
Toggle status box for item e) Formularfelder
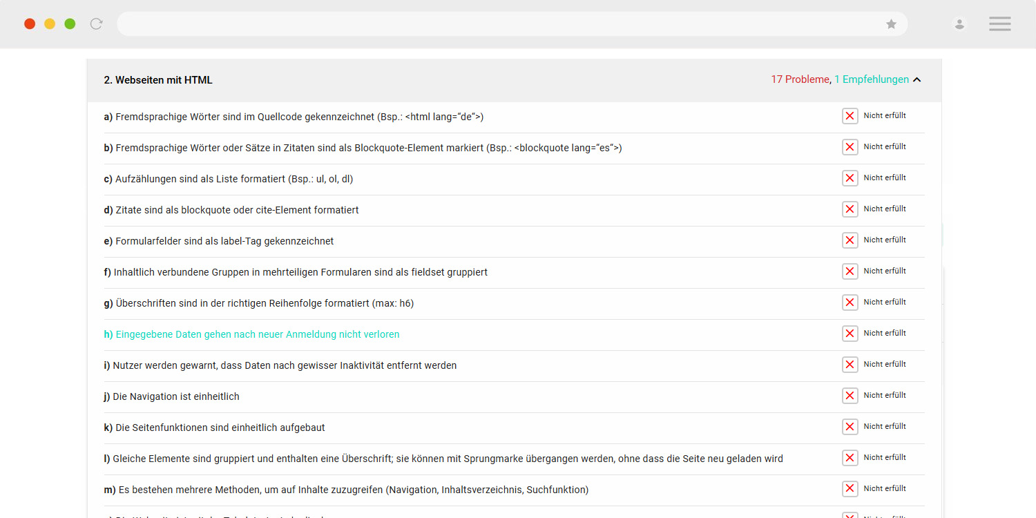850,240
